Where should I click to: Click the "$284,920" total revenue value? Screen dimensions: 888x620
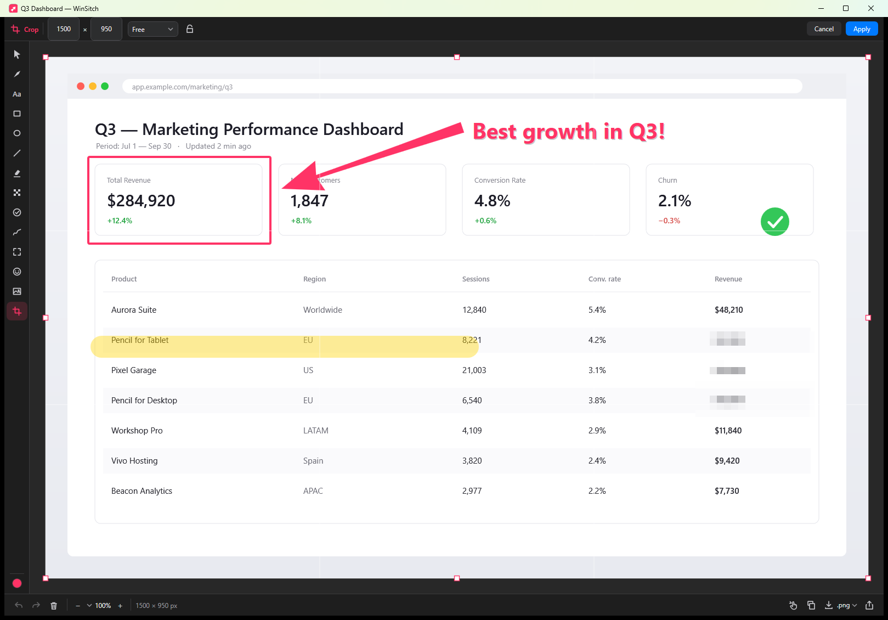(142, 201)
